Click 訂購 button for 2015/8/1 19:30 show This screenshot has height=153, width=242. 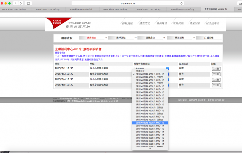pos(216,69)
